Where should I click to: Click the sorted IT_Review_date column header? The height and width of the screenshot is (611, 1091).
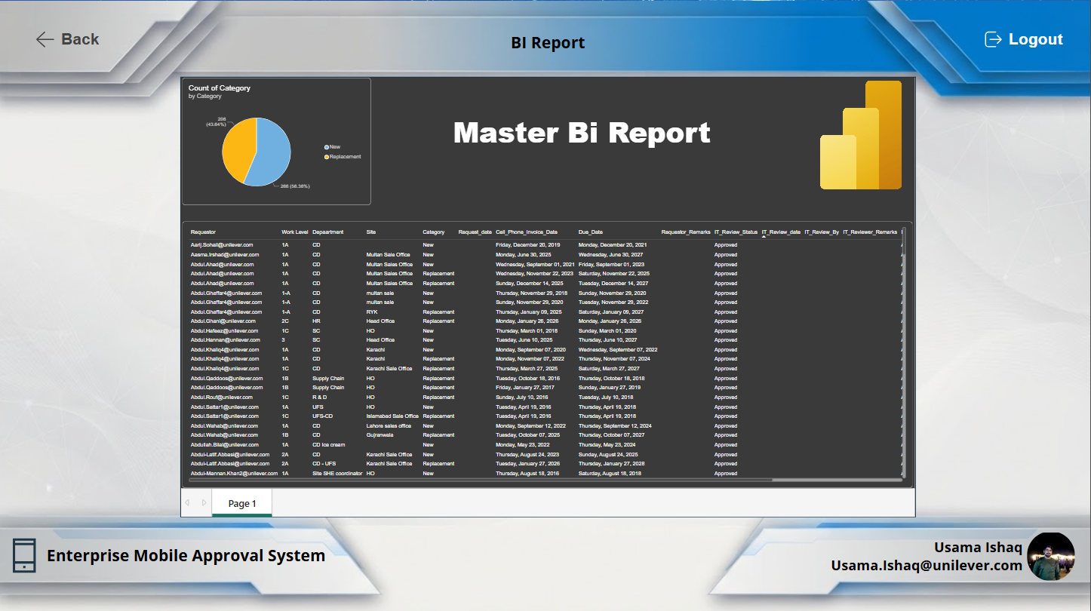tap(782, 232)
